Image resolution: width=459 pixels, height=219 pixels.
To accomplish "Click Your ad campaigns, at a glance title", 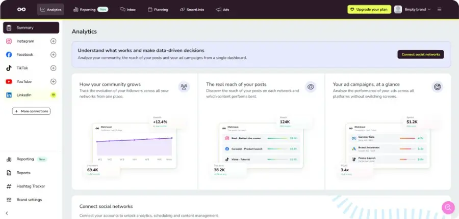I will 366,84.
